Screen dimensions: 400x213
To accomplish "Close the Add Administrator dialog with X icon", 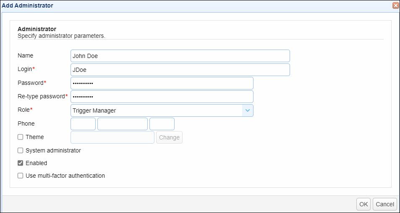I will tap(395, 6).
